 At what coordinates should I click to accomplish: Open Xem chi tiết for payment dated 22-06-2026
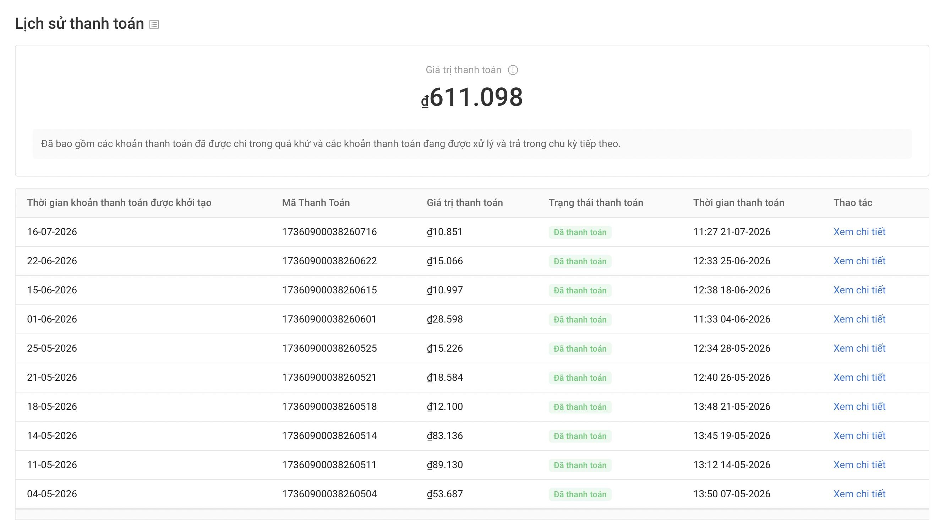point(859,261)
